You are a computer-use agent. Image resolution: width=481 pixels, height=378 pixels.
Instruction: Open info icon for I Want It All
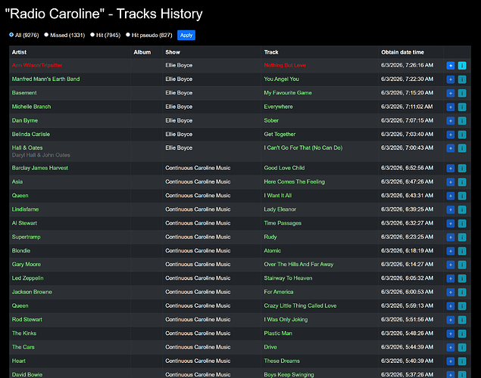pos(462,196)
